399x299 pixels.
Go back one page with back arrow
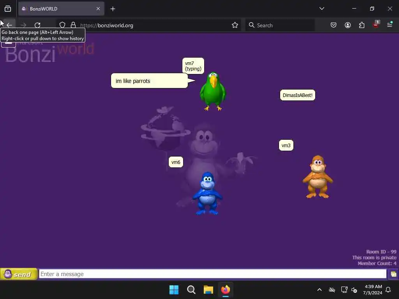click(9, 25)
